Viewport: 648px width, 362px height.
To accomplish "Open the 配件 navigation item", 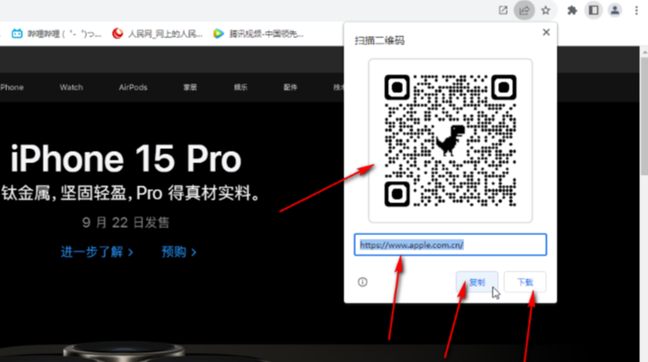I will 290,87.
